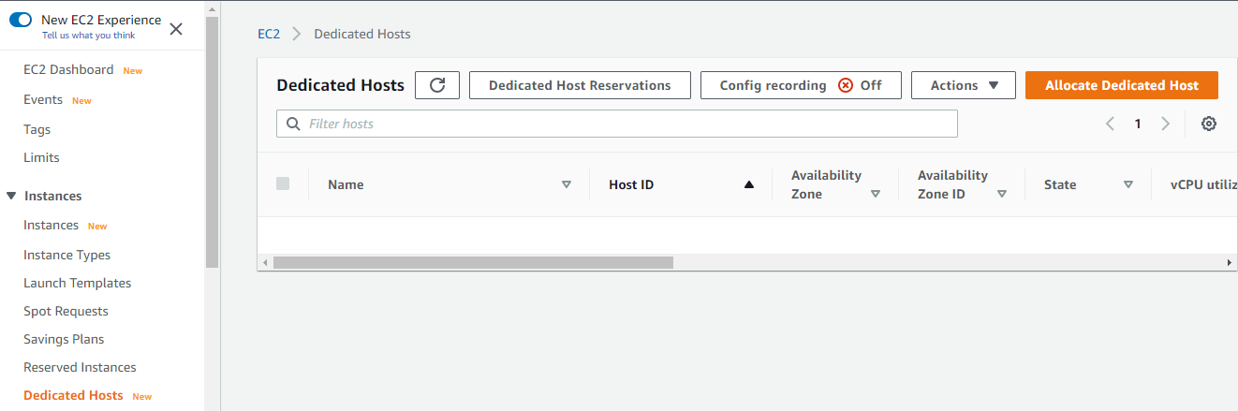This screenshot has width=1238, height=411.
Task: Go to Events in the sidebar
Action: pyautogui.click(x=43, y=99)
